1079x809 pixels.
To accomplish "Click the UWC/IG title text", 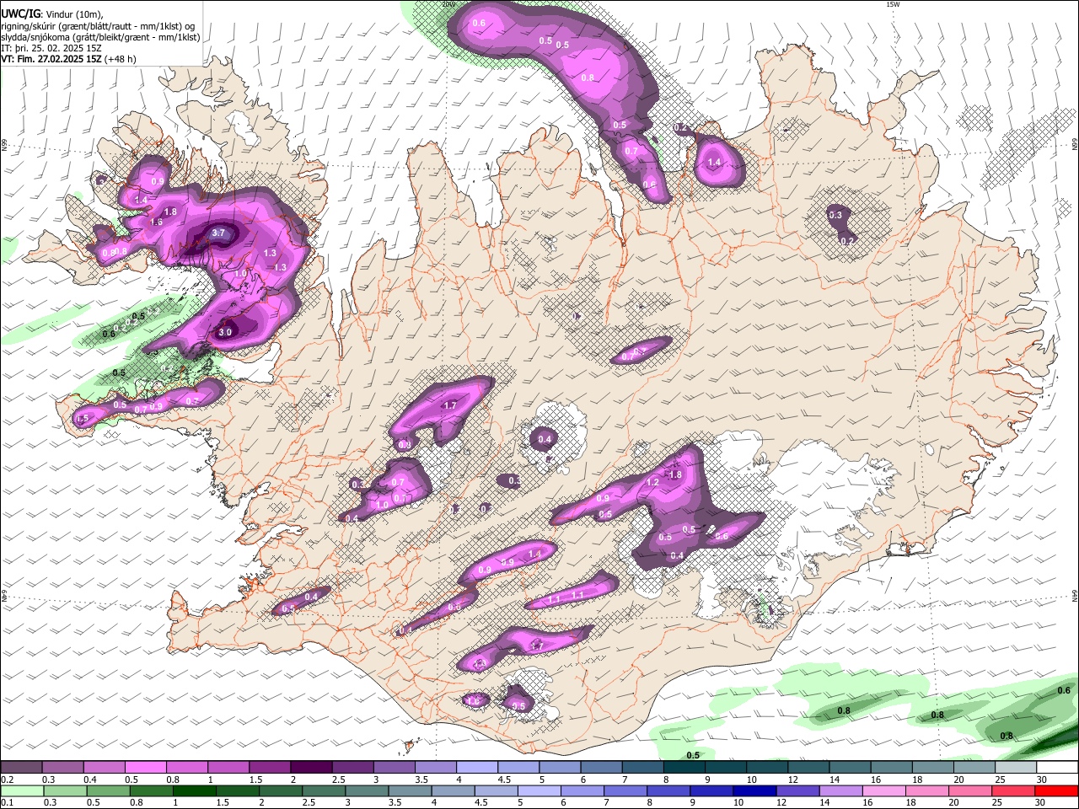I will point(19,13).
